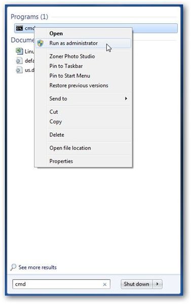Select Zoner Photo Studio entry
Image resolution: width=191 pixels, height=304 pixels.
pyautogui.click(x=72, y=56)
